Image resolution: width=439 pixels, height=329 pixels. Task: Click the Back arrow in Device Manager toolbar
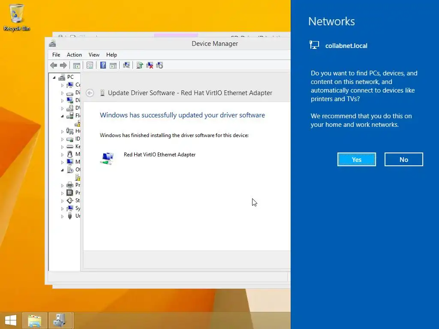54,66
